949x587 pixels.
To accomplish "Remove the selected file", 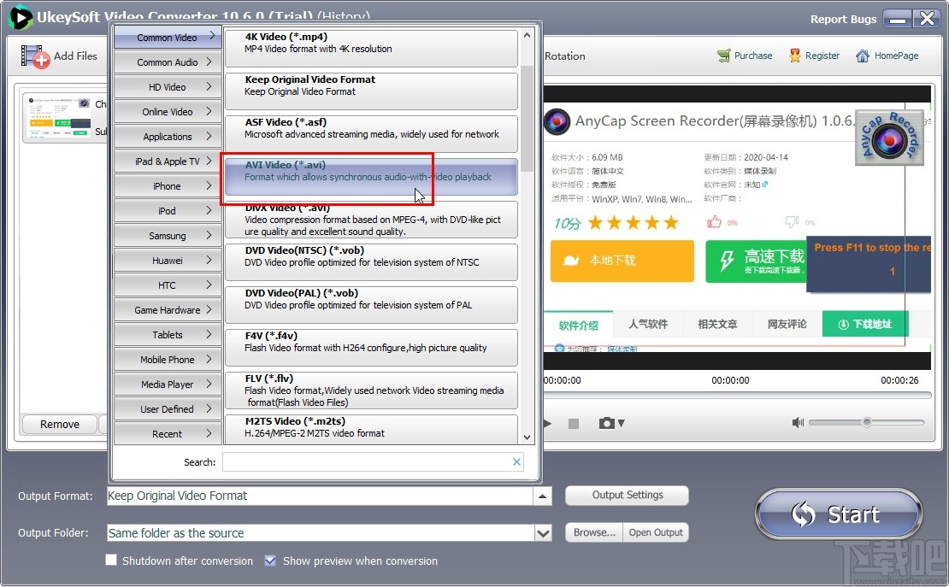I will pos(59,424).
